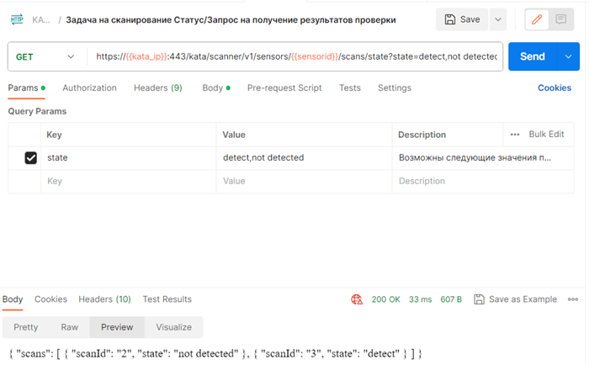Open the comments icon
This screenshot has height=365, width=589.
click(560, 19)
